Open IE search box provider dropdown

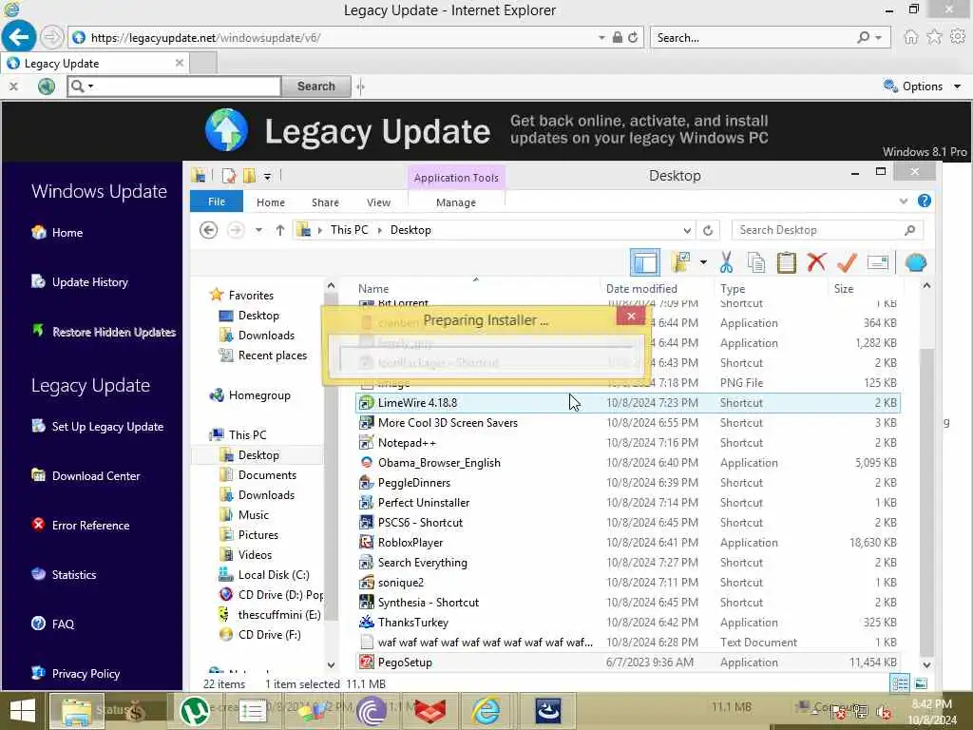879,38
